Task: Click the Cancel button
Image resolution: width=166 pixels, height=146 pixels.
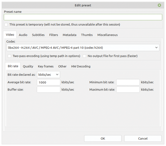Action: point(143,139)
